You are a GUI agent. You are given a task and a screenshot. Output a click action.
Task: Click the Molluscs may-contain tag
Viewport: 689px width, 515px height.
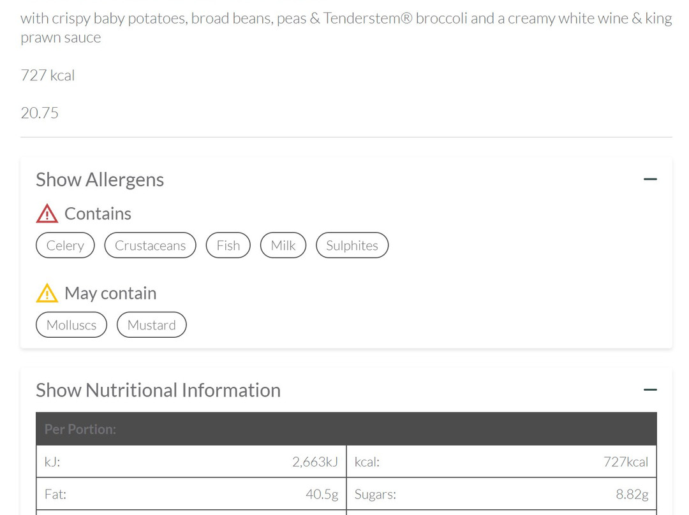(x=71, y=325)
